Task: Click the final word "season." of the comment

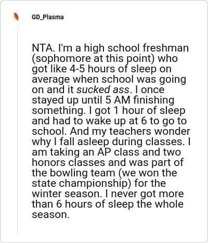Action: [x=50, y=215]
